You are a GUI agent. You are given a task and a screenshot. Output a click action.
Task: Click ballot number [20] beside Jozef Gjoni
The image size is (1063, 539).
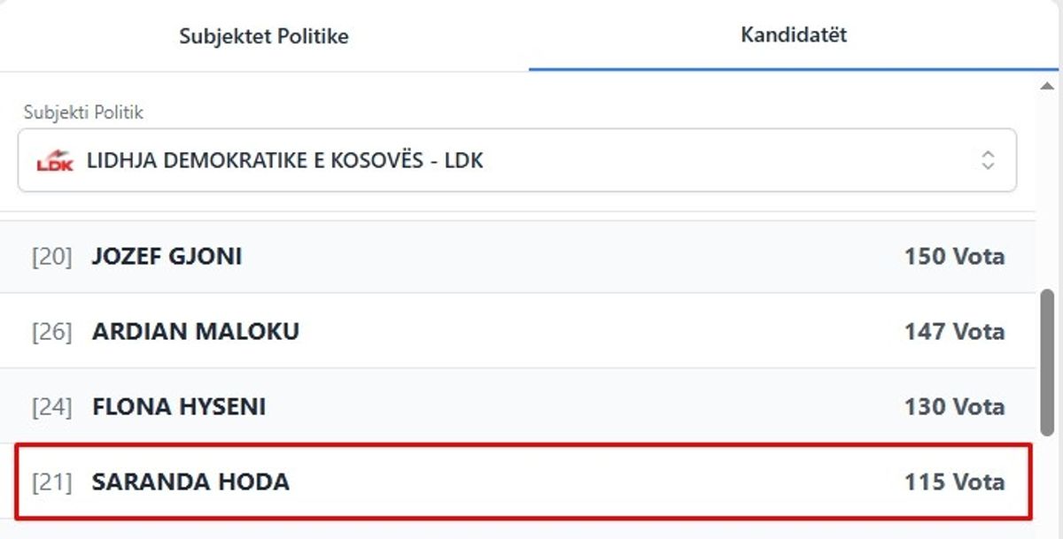click(51, 258)
